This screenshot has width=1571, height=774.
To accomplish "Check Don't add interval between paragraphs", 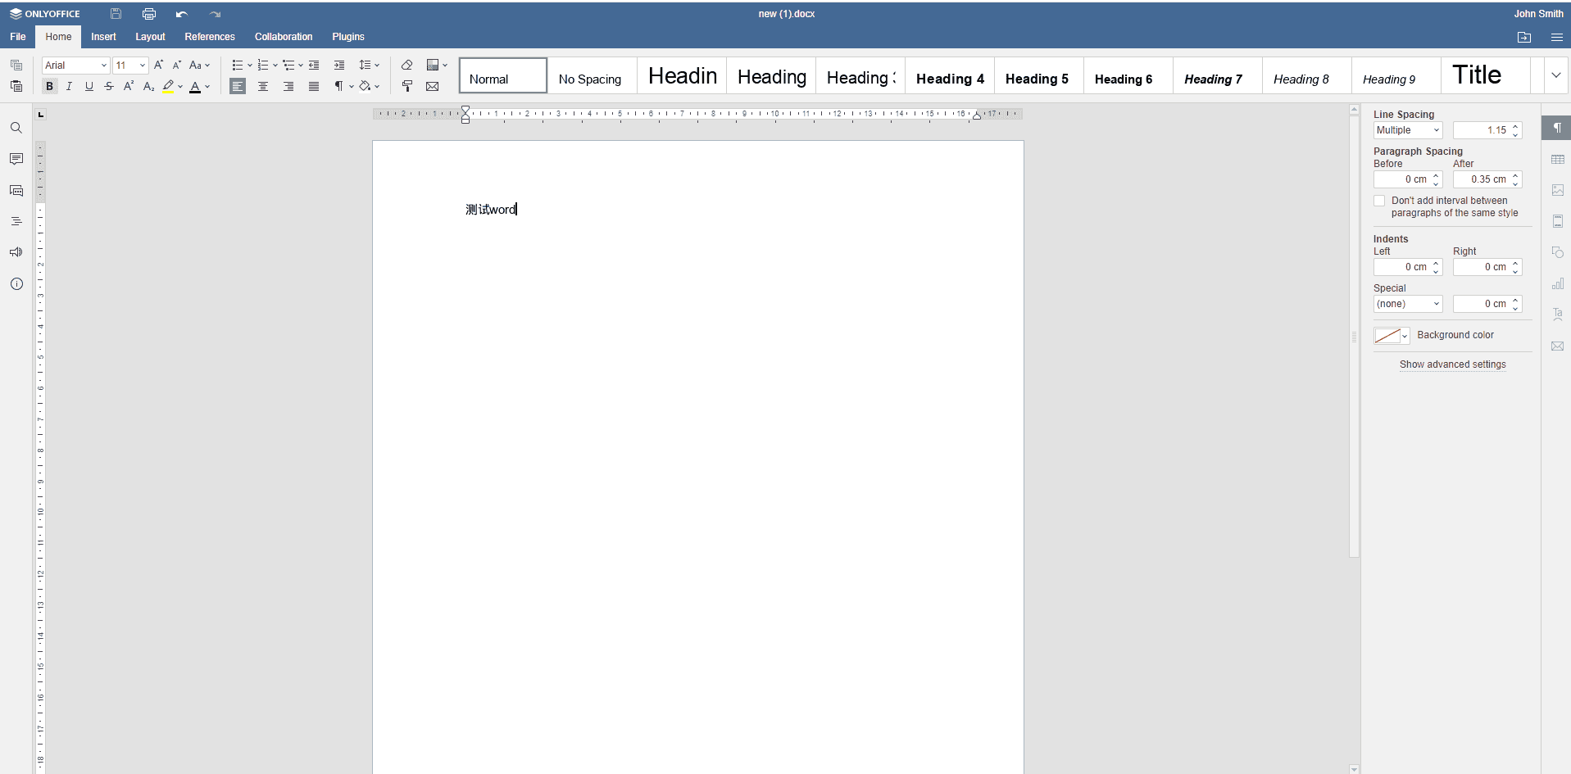I will [1379, 201].
